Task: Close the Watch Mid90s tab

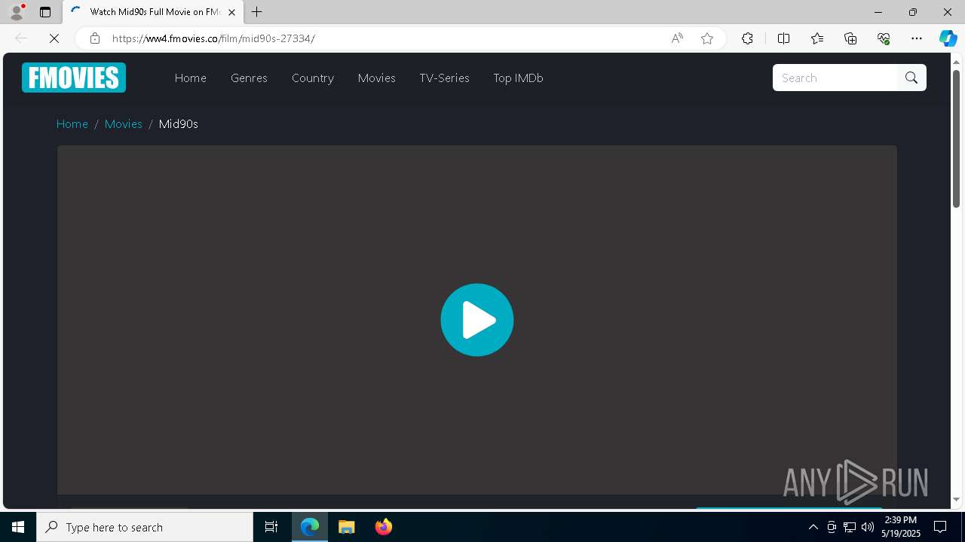Action: coord(231,12)
